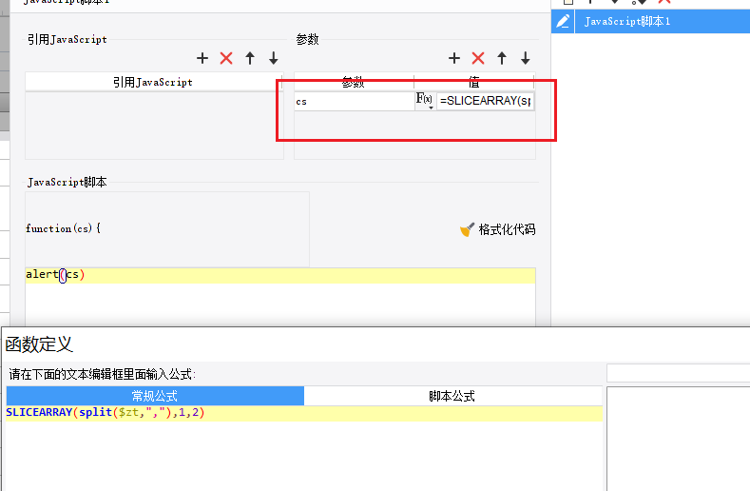Click the SLICEARRAY formula editor line
The image size is (750, 491).
point(304,413)
